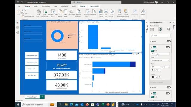Import from Excel workbook
Viewport: 191px width, 107px height.
point(45,13)
